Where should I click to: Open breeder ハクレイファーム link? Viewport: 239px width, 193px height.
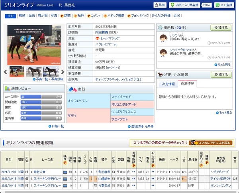106,44
